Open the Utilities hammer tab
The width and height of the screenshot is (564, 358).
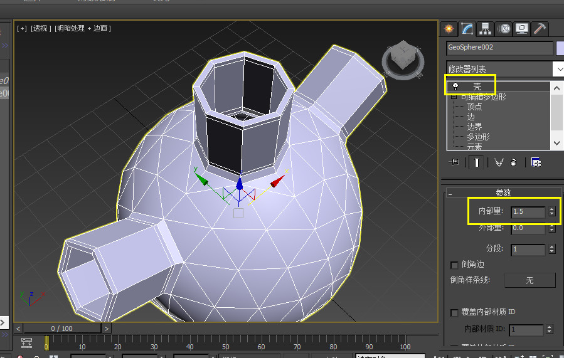pos(539,28)
